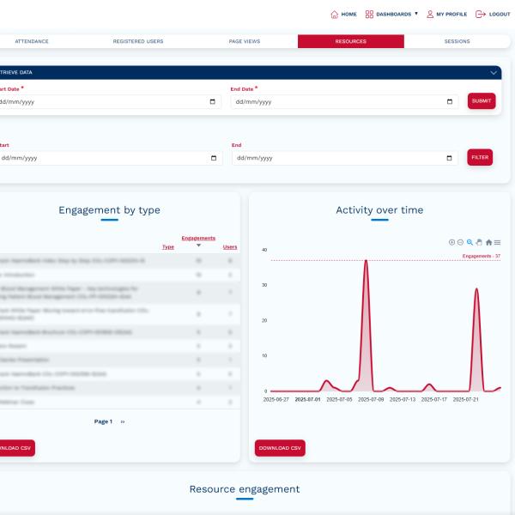Click the chart zoom in icon
The height and width of the screenshot is (515, 515).
point(451,242)
